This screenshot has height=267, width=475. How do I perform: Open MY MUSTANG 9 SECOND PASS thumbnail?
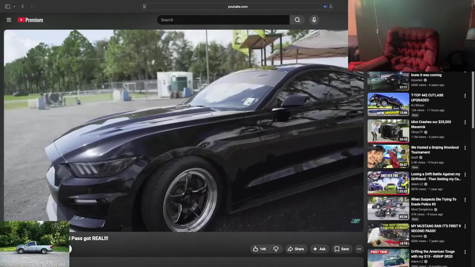388,235
